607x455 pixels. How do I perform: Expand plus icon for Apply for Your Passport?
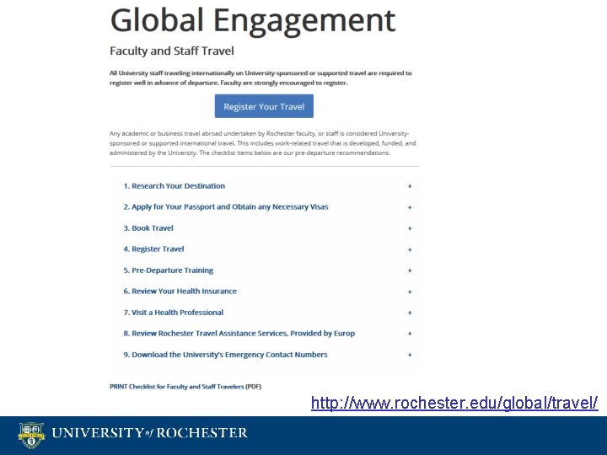click(410, 207)
